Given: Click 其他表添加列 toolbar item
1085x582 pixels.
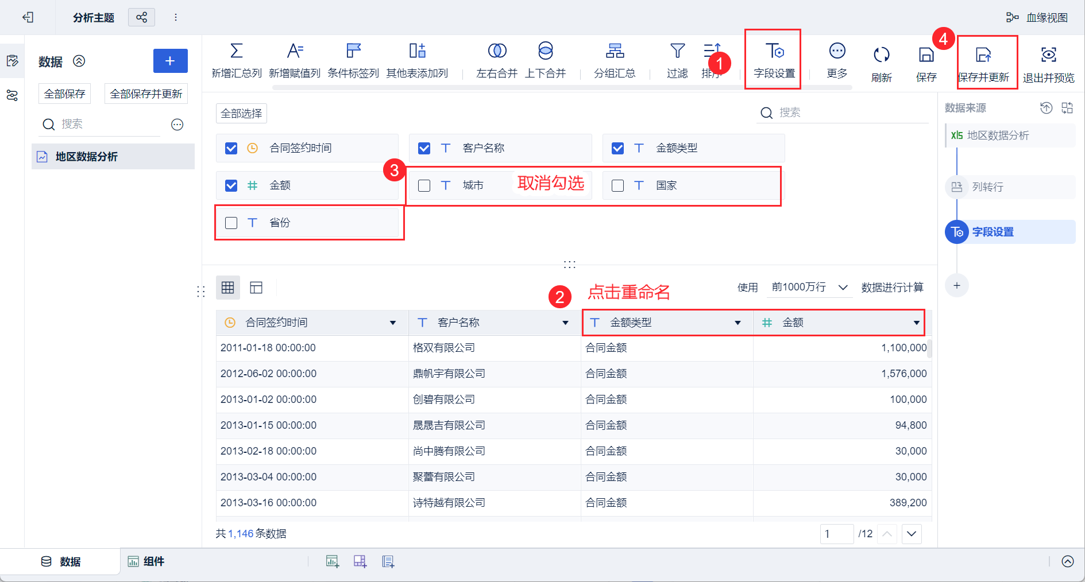Looking at the screenshot, I should click(417, 61).
